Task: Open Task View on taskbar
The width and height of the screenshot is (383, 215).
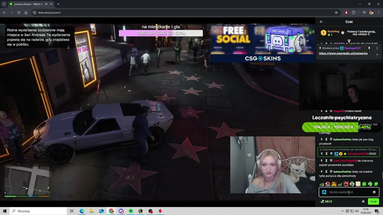Action: pyautogui.click(x=72, y=211)
